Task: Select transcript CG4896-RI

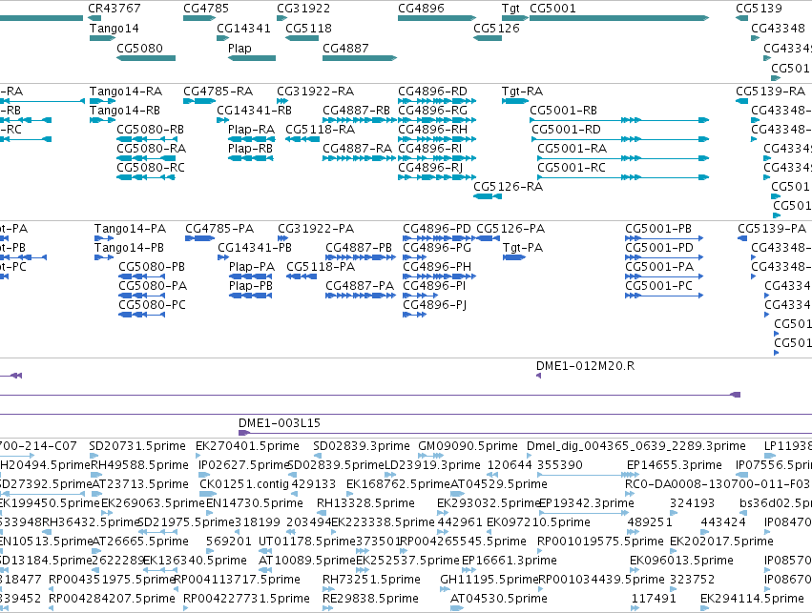Action: click(437, 159)
